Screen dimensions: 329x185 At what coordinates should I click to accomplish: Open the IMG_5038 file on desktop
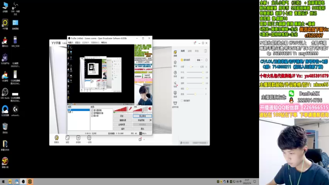tap(15, 41)
